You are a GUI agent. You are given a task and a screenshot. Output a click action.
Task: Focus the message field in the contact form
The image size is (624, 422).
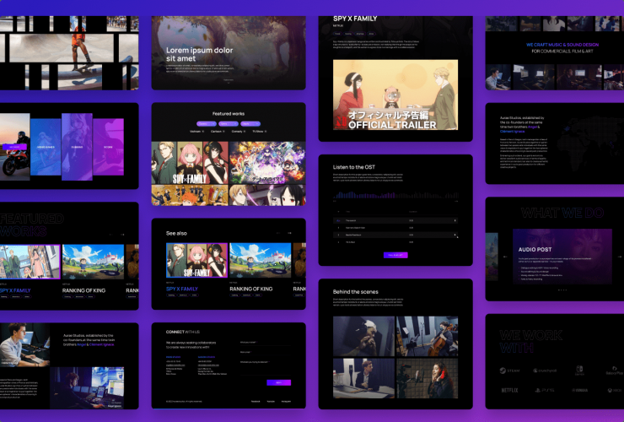tap(266, 368)
